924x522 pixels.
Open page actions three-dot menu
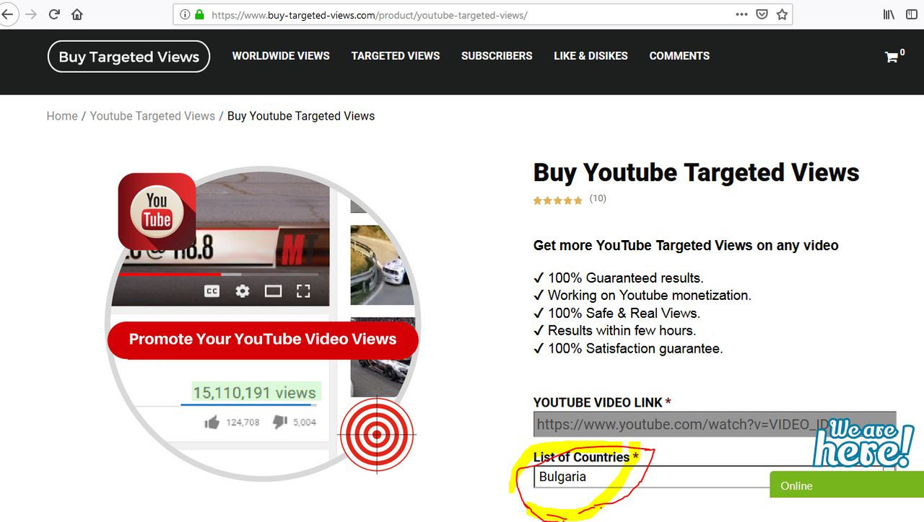tap(741, 14)
